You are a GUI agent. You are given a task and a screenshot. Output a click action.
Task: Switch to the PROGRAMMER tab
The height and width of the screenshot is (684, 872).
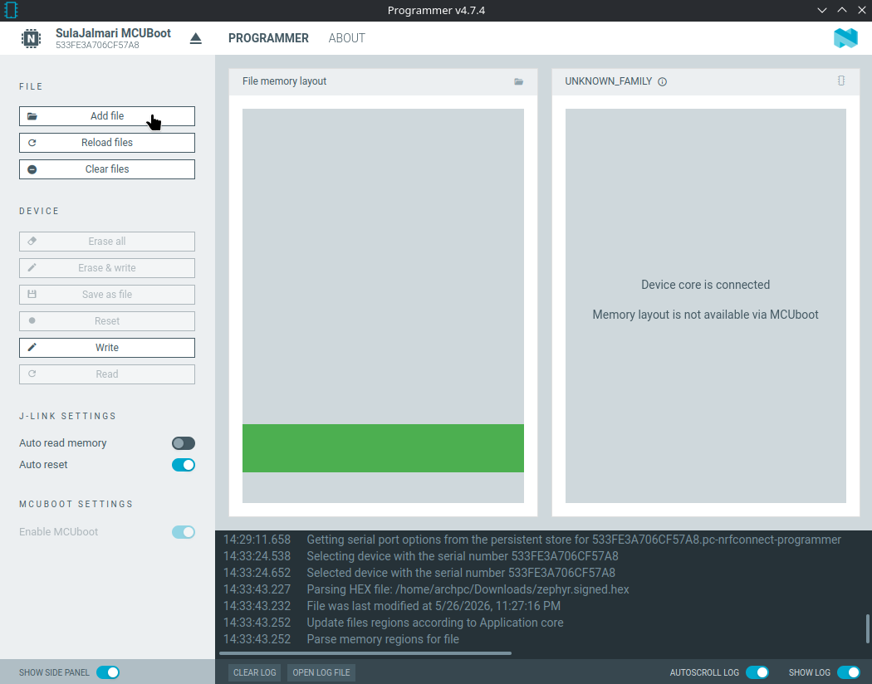pos(268,38)
